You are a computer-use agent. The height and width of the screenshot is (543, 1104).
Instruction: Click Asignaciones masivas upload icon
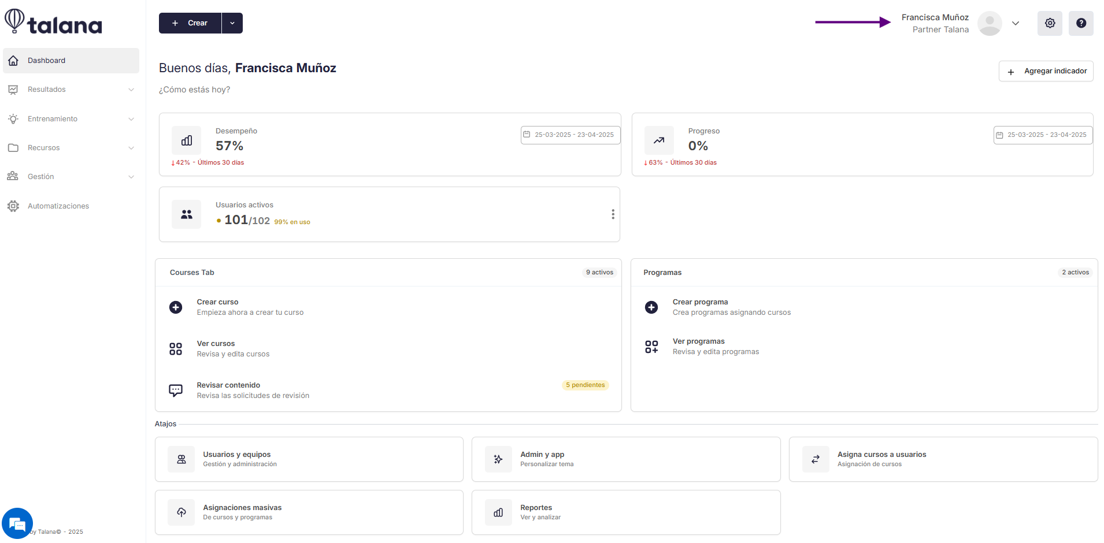pos(181,512)
